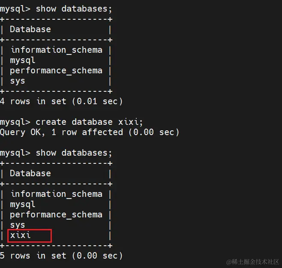Select 'sys' entry in the first result

coord(18,81)
